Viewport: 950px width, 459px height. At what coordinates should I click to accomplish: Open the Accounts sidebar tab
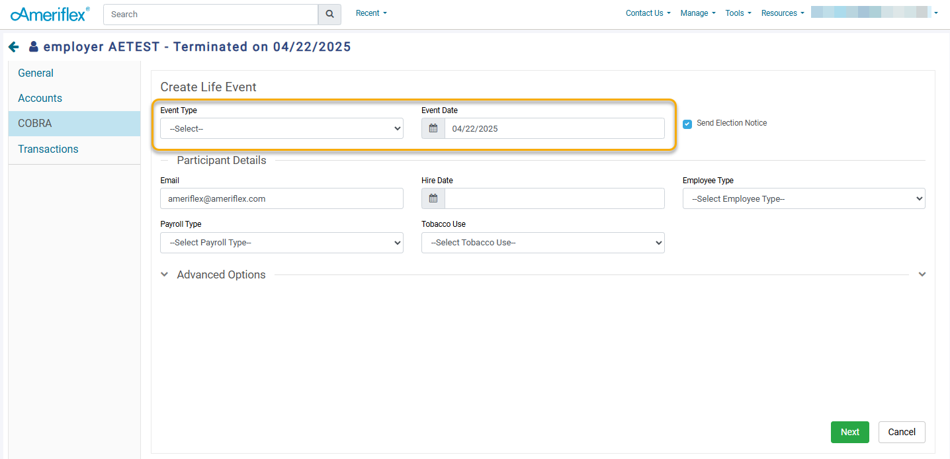[40, 98]
